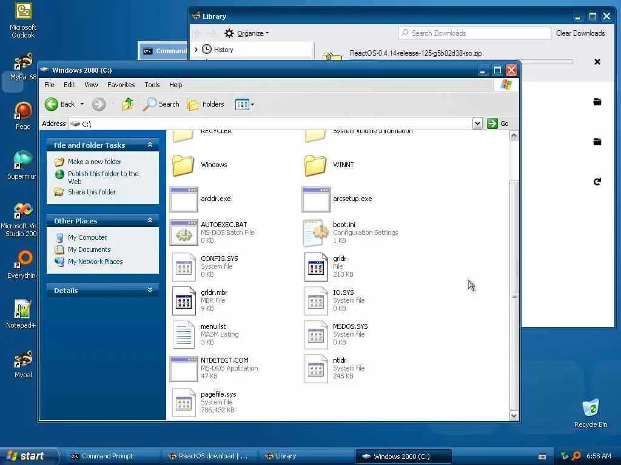Select the Windows folder icon

183,165
